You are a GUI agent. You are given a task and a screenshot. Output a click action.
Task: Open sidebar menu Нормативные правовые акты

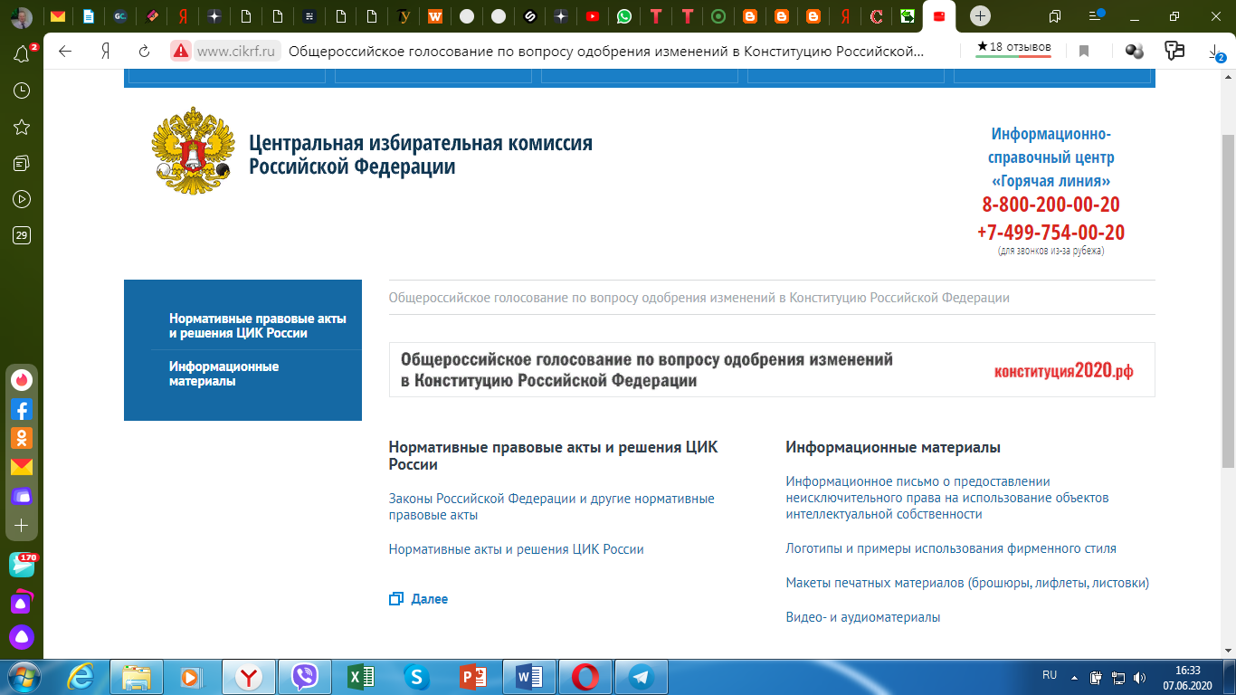click(x=258, y=326)
